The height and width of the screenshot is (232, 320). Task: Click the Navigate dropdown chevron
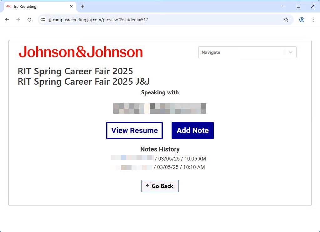click(290, 52)
